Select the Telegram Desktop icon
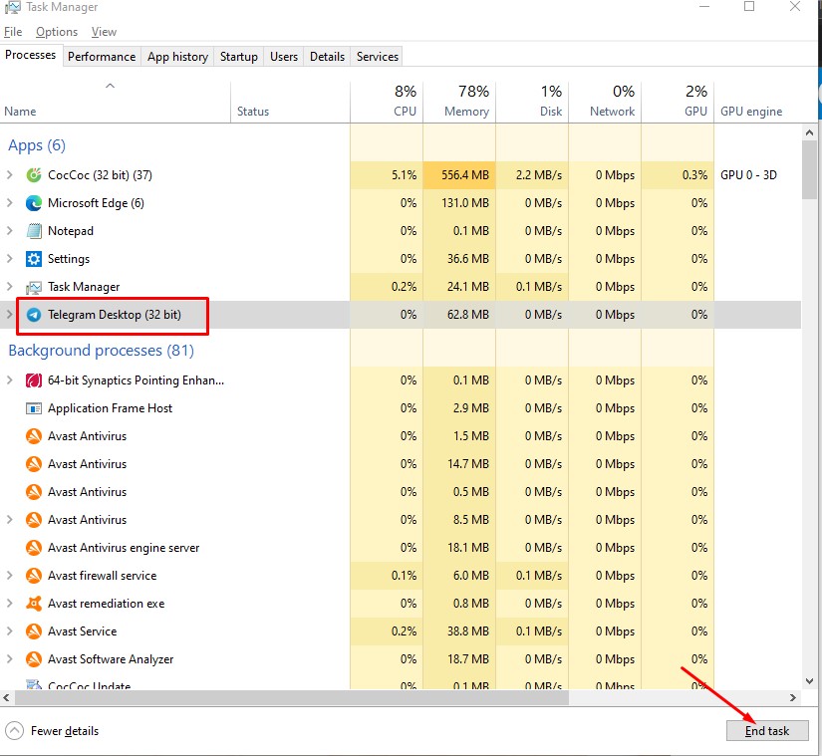Viewport: 822px width, 756px height. 34,315
